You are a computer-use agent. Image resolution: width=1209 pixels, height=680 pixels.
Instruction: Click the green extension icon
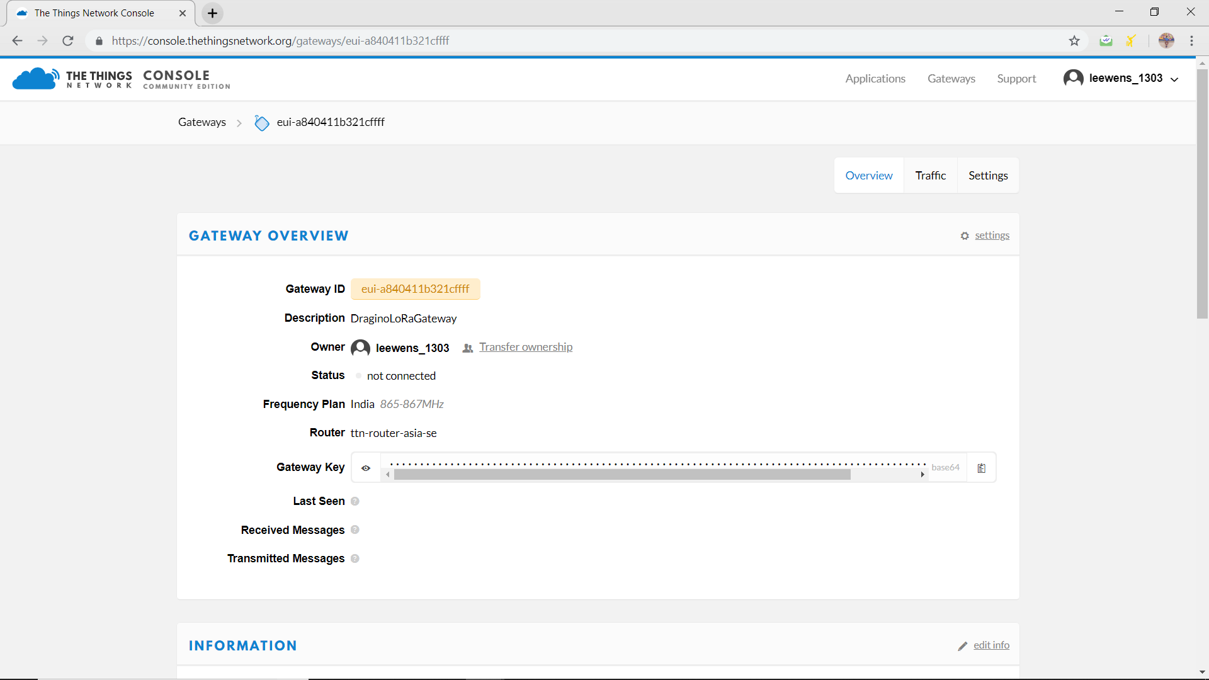[x=1106, y=41]
